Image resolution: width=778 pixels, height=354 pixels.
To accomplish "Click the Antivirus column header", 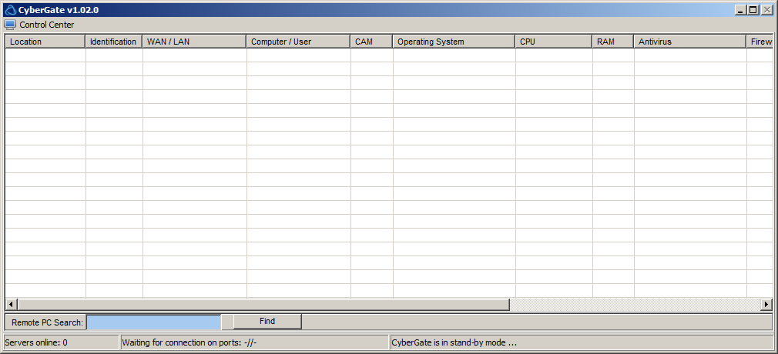I will pos(689,42).
